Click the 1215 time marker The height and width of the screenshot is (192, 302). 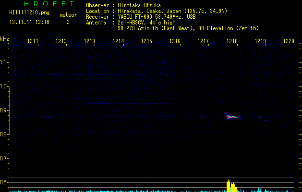click(x=146, y=41)
